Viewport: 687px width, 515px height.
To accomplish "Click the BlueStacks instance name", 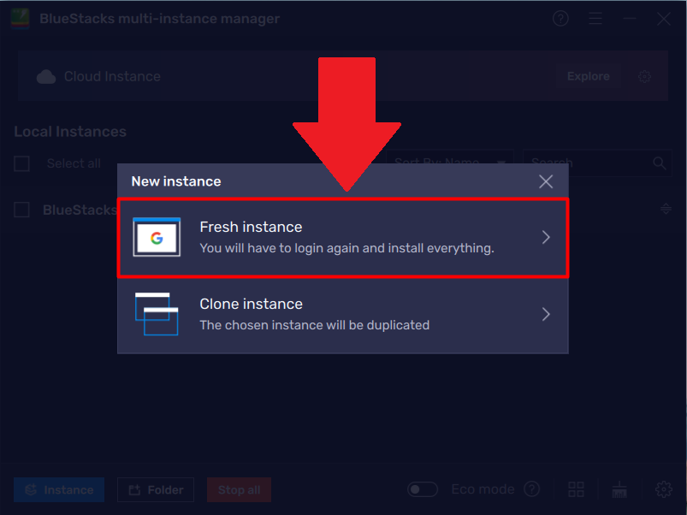I will click(x=80, y=210).
